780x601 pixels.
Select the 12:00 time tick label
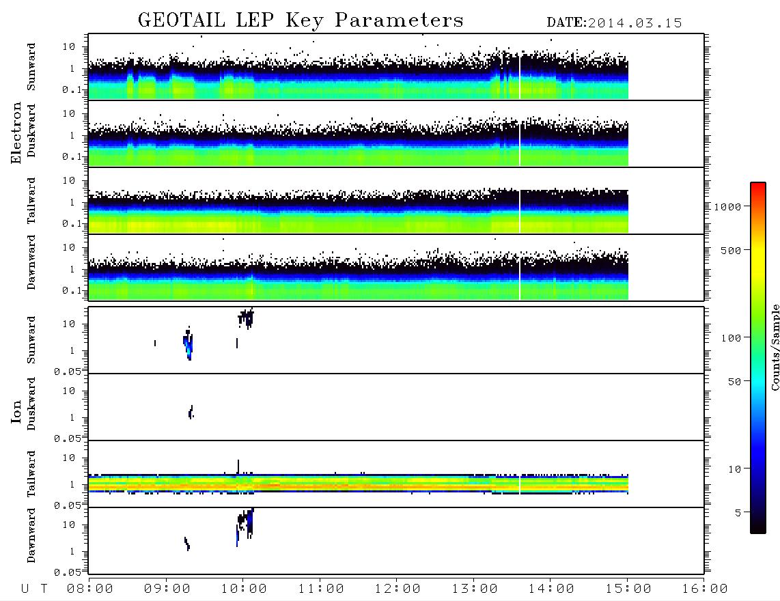tap(398, 589)
